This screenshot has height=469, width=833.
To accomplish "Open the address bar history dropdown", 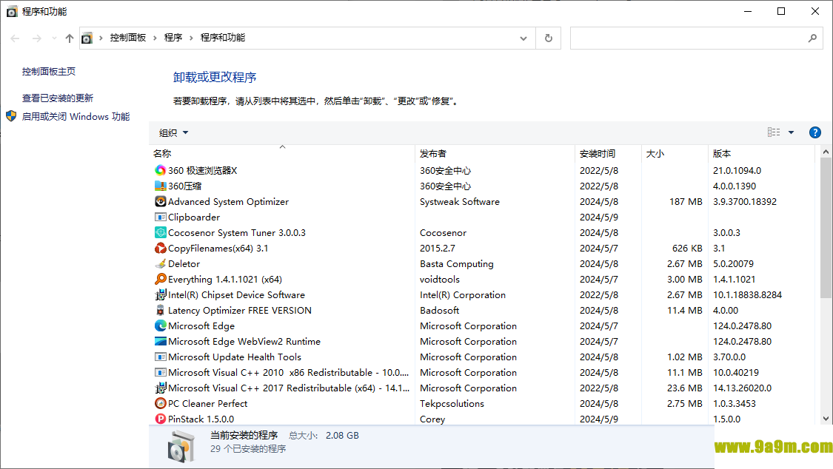I will (x=523, y=38).
